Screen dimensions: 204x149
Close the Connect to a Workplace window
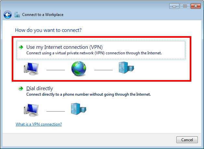coord(196,6)
